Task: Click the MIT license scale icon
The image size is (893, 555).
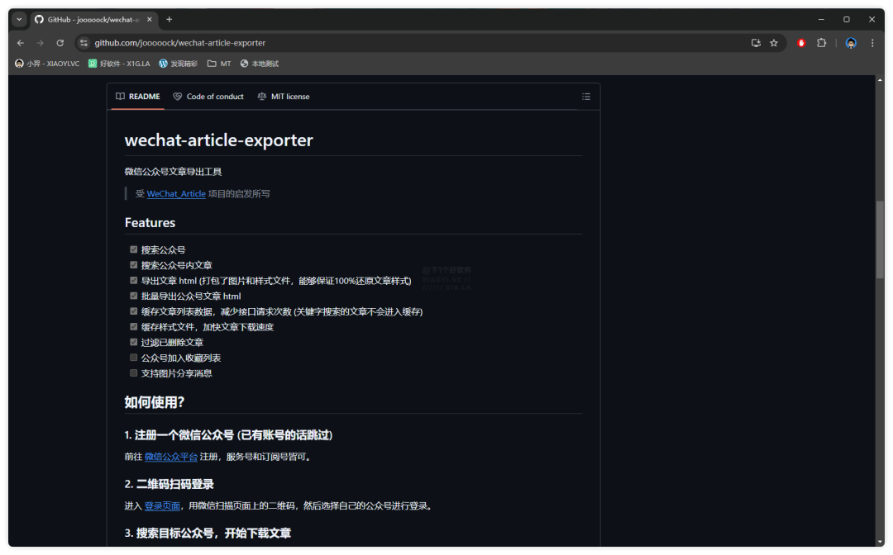Action: coord(262,97)
